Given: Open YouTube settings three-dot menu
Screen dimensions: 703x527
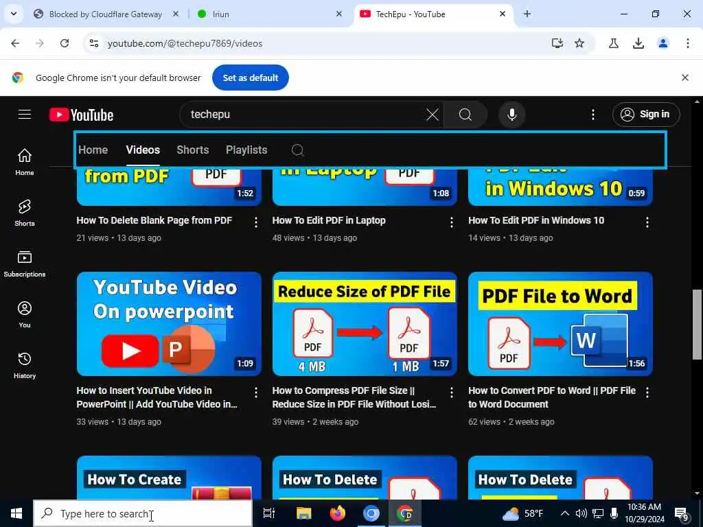Looking at the screenshot, I should coord(592,115).
